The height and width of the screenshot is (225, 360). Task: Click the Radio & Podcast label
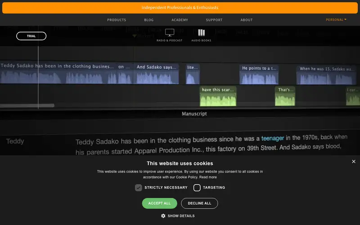click(x=170, y=40)
